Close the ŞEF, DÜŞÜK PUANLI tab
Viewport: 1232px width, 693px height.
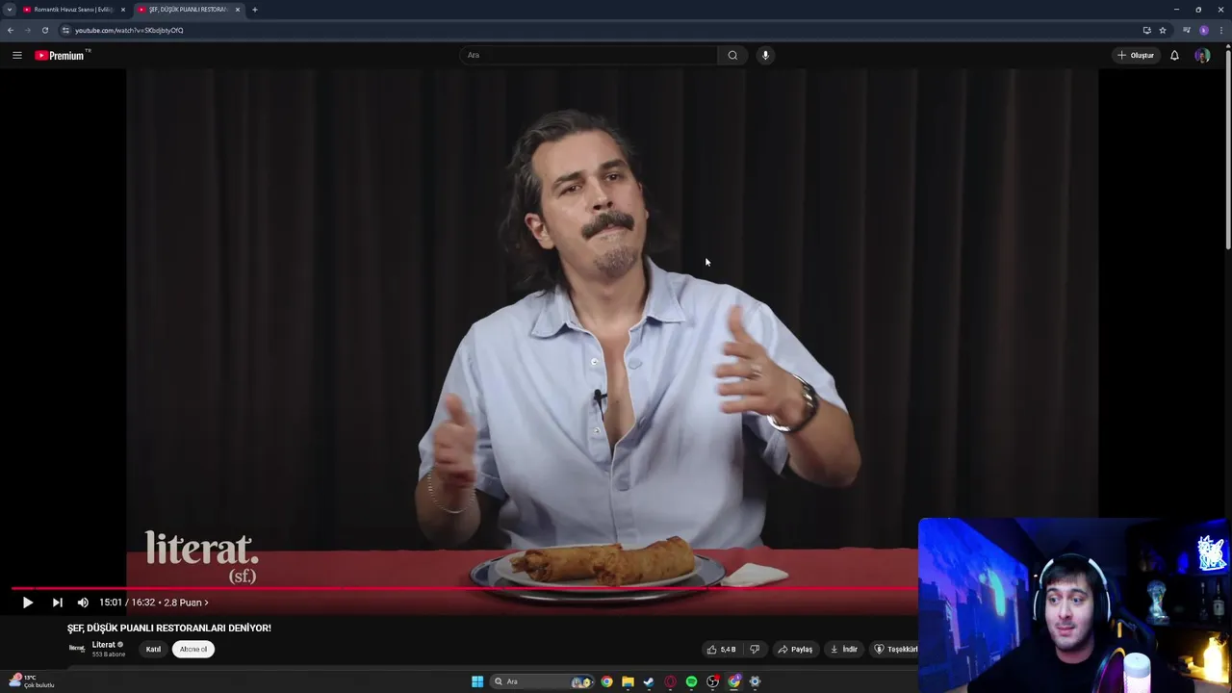point(238,10)
